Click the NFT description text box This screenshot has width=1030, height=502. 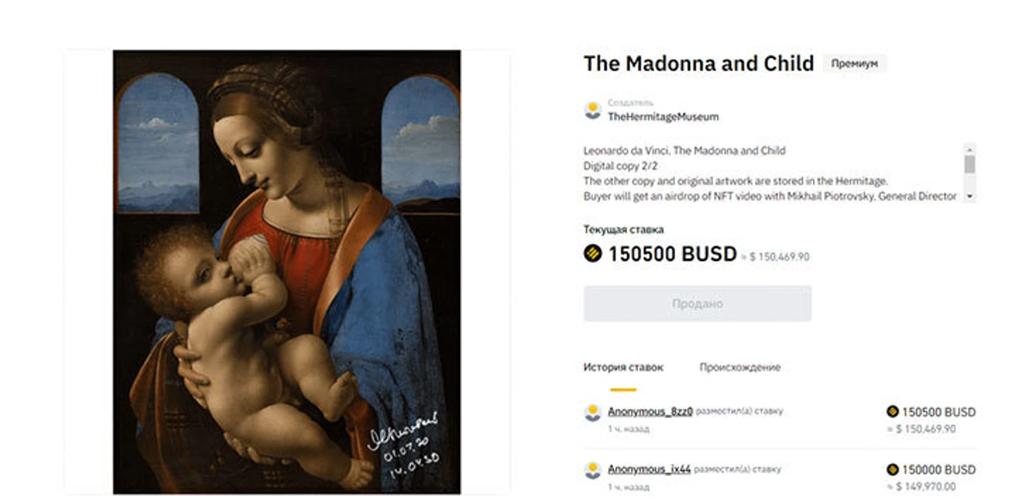[x=772, y=173]
